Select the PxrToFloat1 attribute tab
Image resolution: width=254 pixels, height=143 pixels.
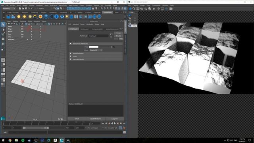73,29
